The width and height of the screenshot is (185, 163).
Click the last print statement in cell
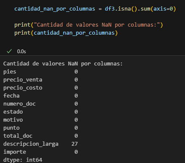point(66,33)
